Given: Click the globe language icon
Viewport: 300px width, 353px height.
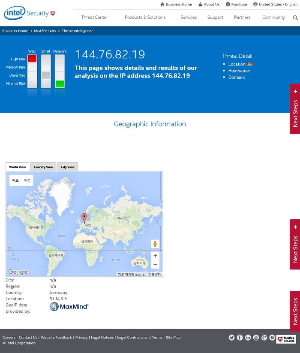Looking at the screenshot, I should [x=255, y=4].
